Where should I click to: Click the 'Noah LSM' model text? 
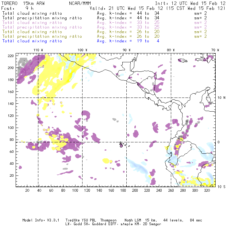point(133,220)
